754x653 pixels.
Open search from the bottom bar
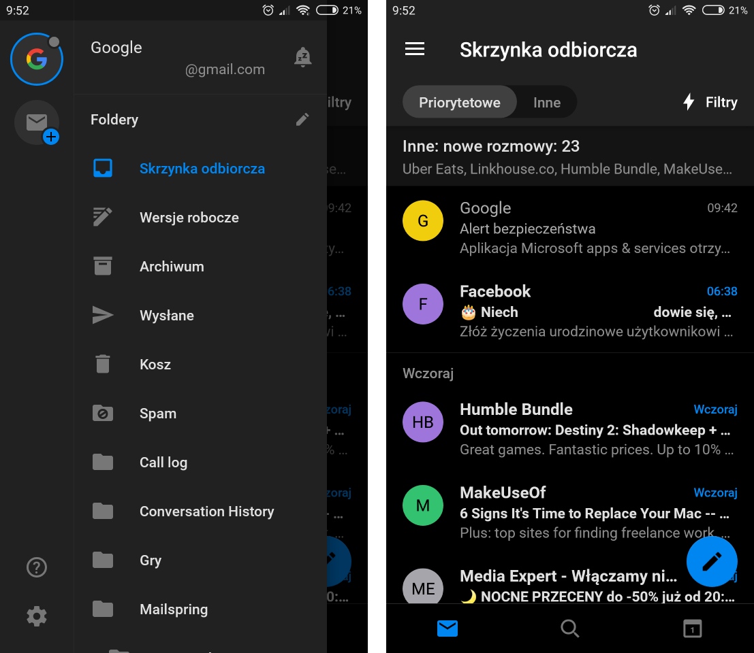[x=570, y=628]
